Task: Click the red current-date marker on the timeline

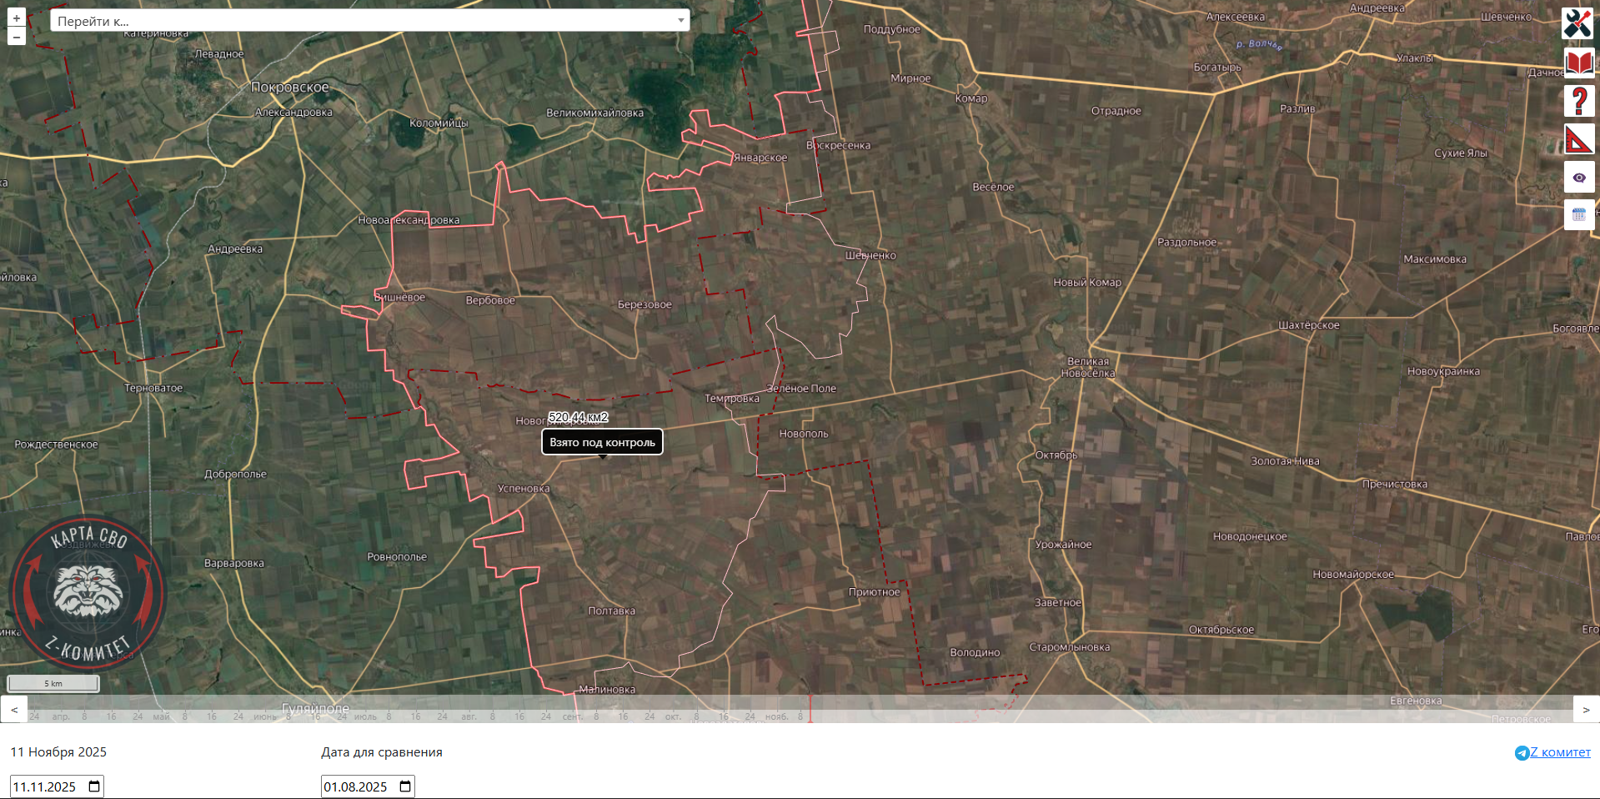Action: coord(810,710)
